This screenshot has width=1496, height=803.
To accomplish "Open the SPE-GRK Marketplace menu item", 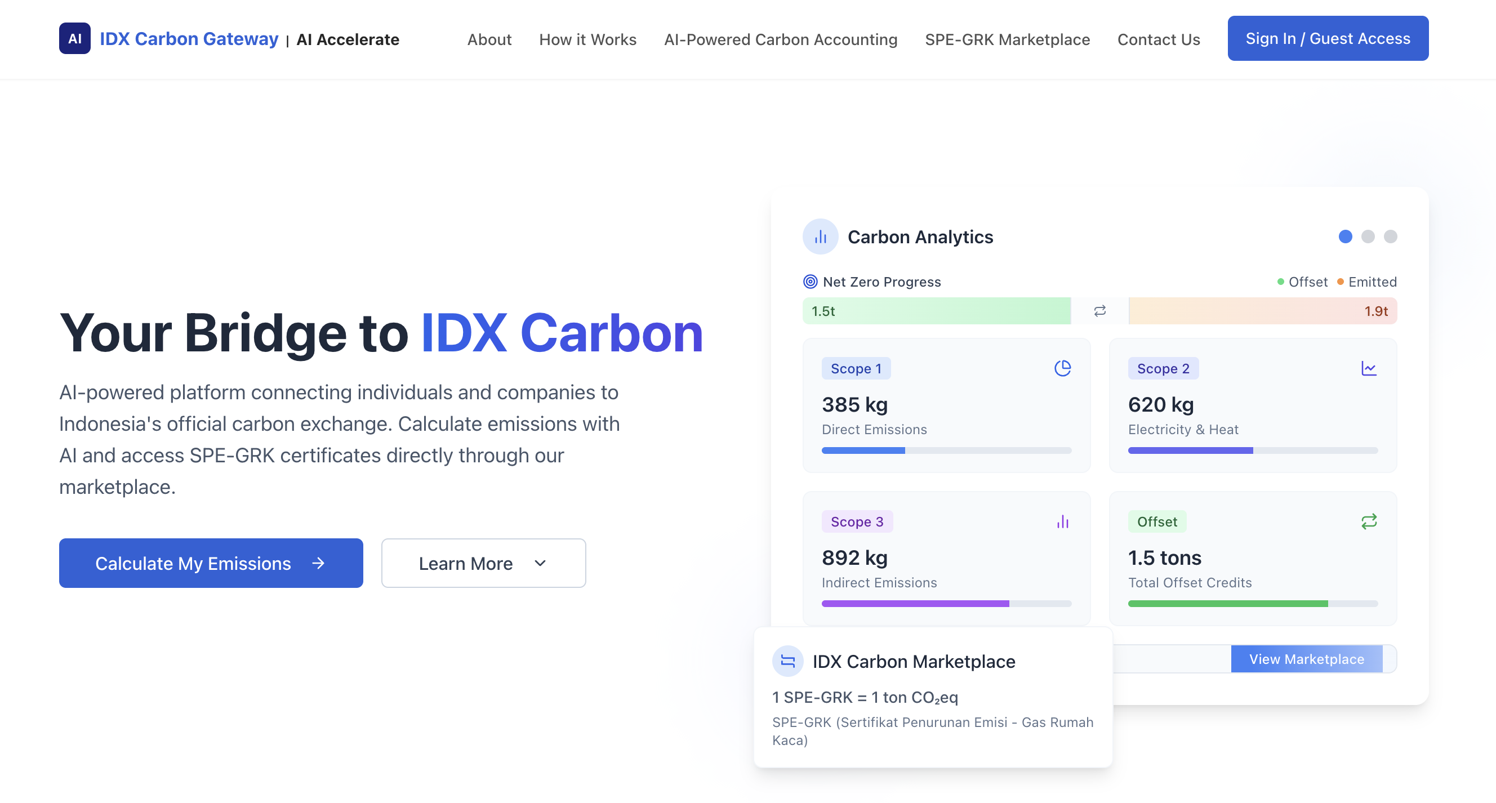I will click(x=1008, y=39).
